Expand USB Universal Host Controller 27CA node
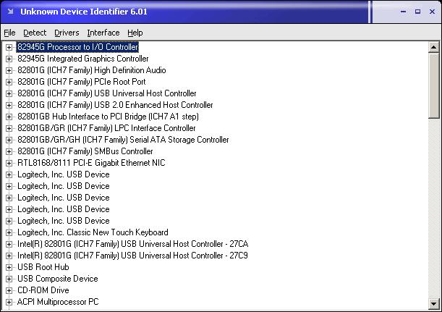Screen dimensions: 442x312 (9, 244)
